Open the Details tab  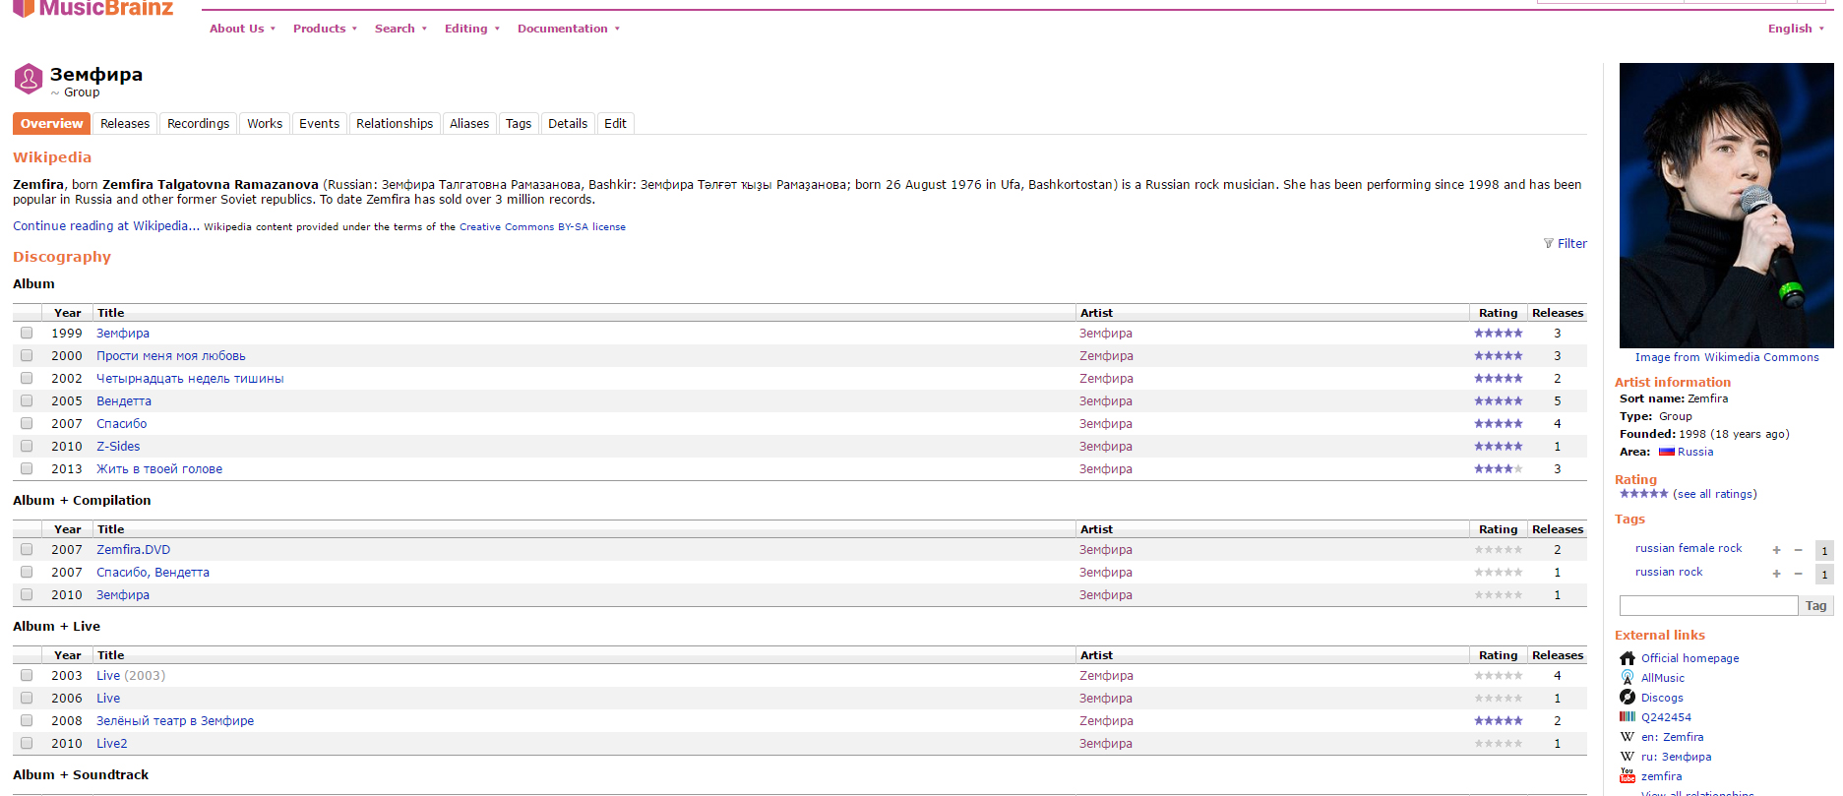[x=568, y=124]
